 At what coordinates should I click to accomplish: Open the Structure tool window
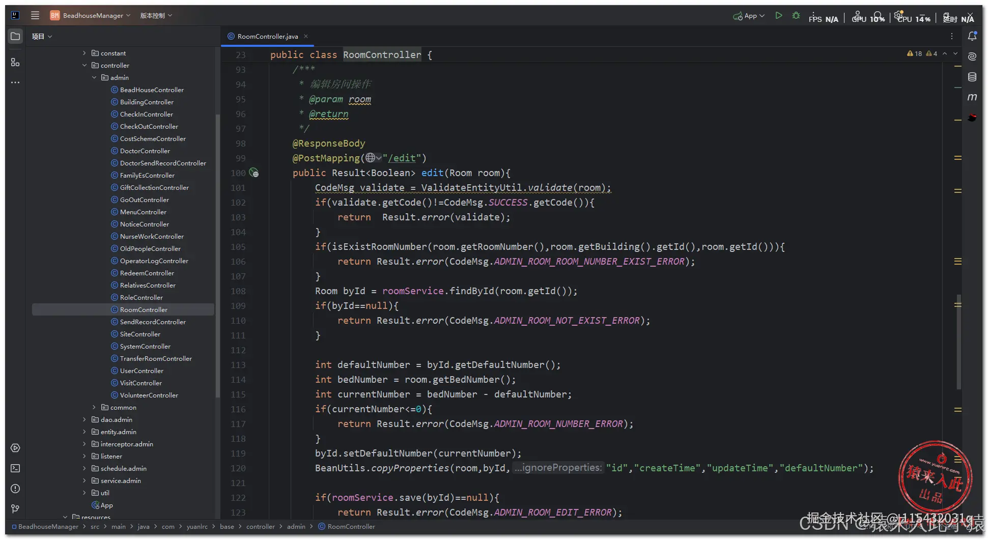[x=15, y=62]
